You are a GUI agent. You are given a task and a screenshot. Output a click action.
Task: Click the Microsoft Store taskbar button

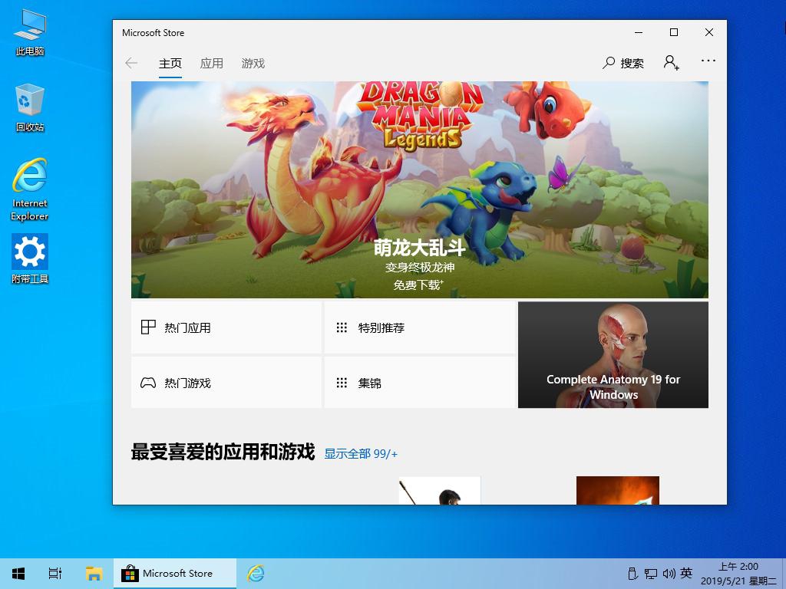(175, 574)
